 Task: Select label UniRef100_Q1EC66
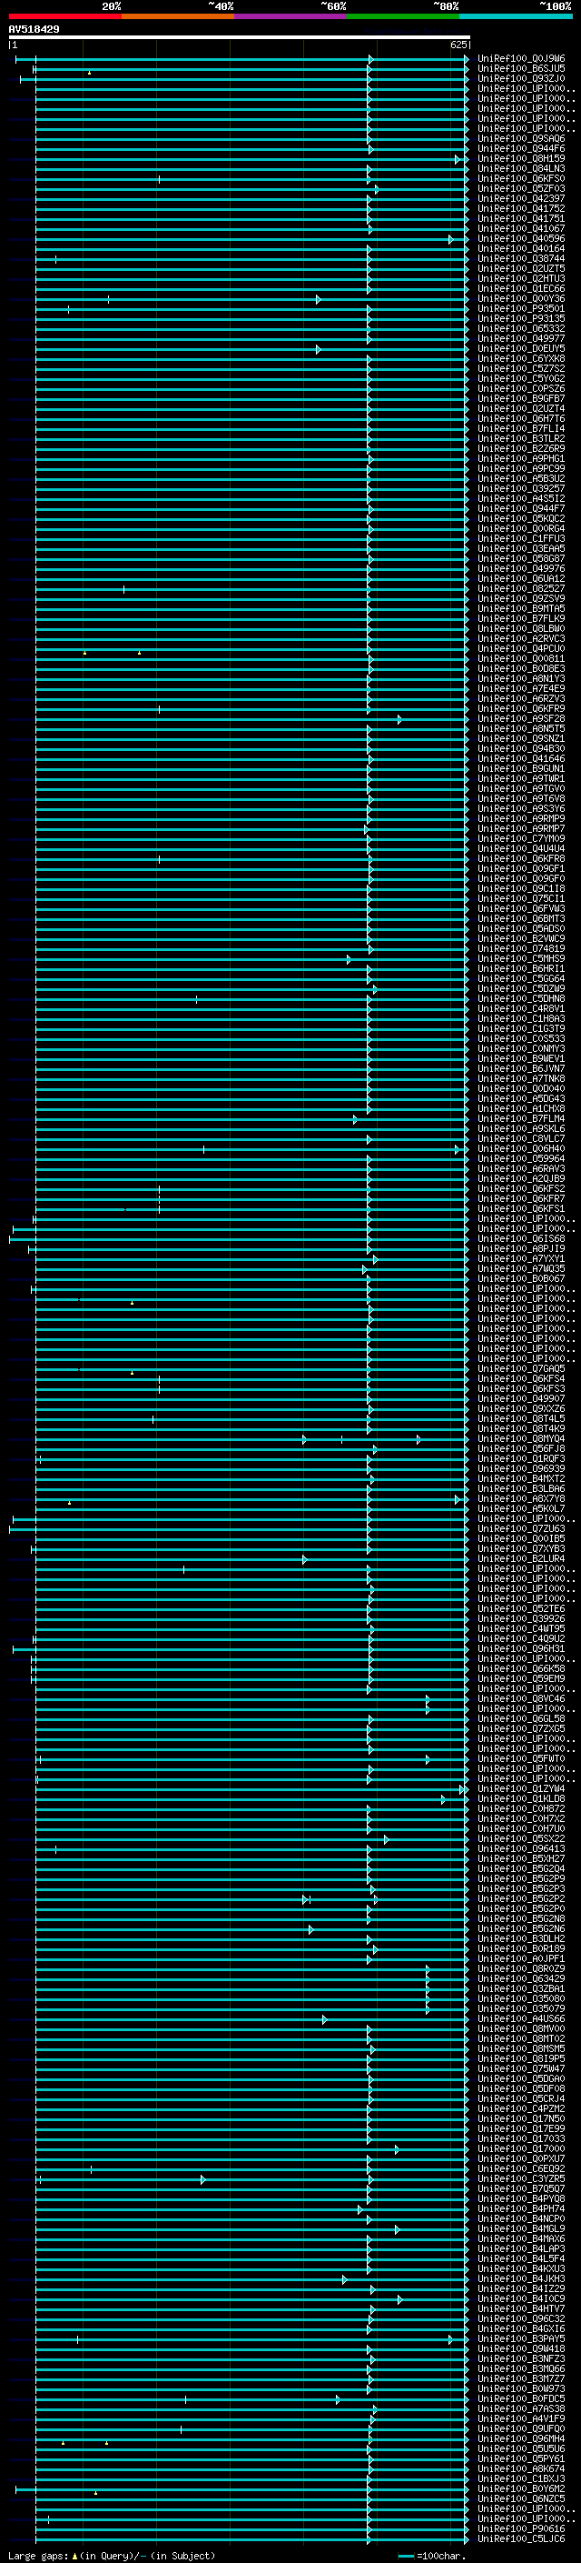tap(520, 288)
